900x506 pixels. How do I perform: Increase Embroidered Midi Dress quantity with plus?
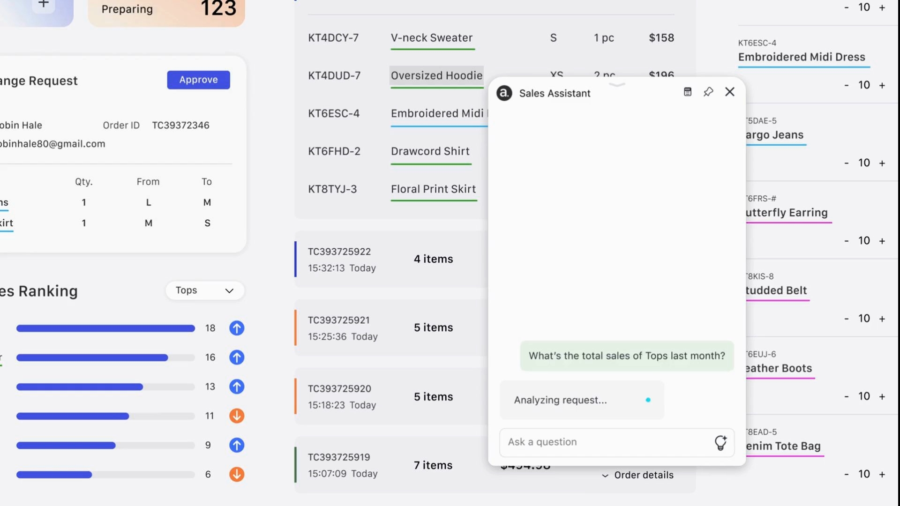tap(882, 85)
